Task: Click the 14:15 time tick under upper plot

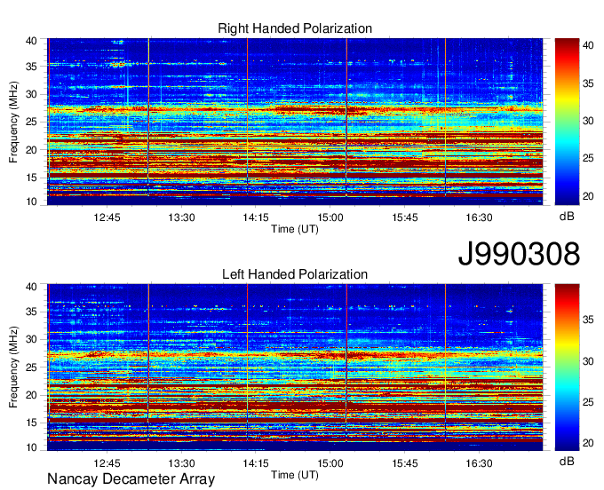Action: pos(256,217)
